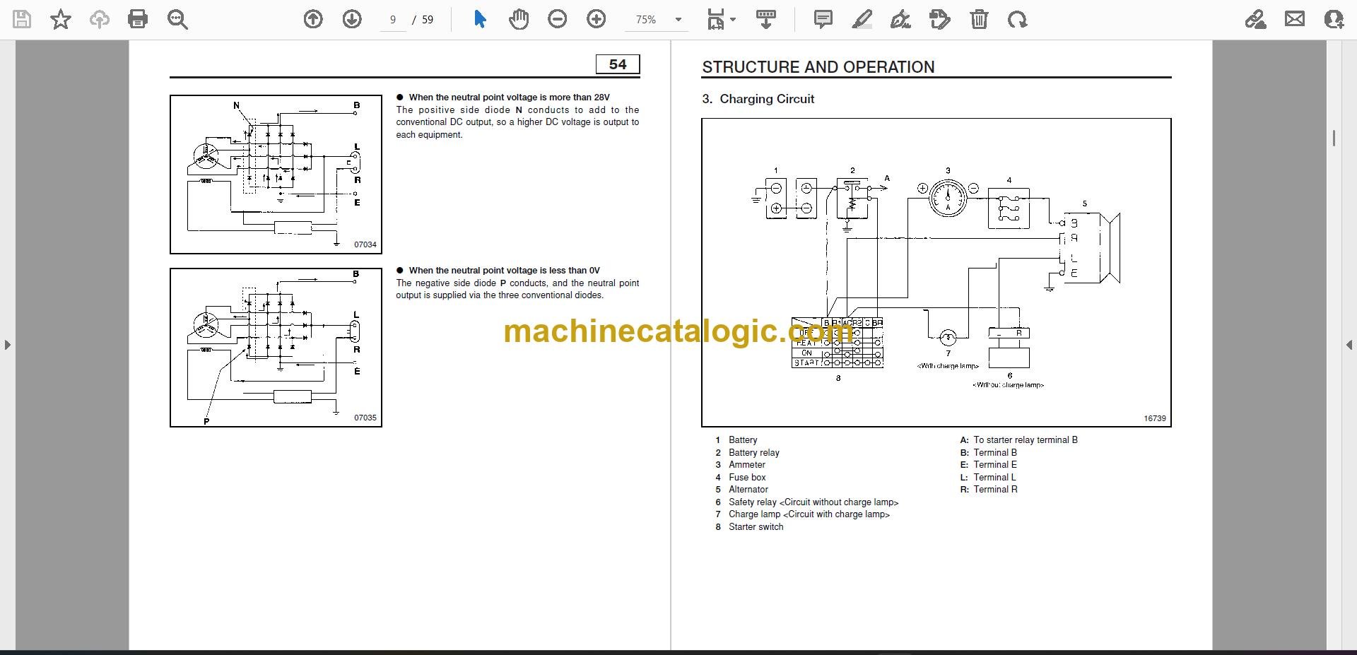Click 'Safety relay <Circuit without charge lamp>' text
Screen dimensions: 1357x655
813,502
